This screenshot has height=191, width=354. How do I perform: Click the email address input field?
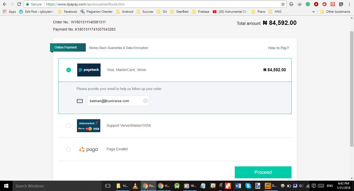(x=115, y=101)
